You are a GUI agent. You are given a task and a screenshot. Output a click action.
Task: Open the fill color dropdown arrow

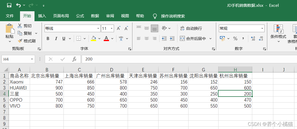(x=100, y=39)
